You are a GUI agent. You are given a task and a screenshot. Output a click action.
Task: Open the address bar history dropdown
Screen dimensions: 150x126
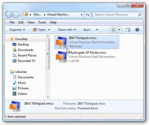point(82,15)
